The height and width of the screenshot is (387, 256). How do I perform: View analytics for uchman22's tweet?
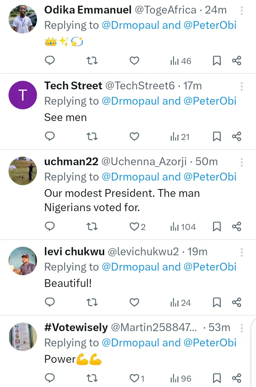(183, 227)
